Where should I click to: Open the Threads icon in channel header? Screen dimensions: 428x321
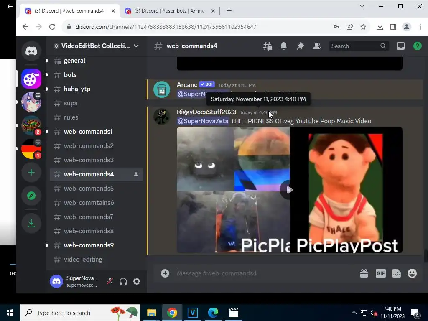(267, 46)
